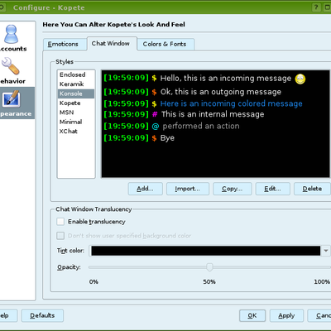Toggle Don't show user specified background color
Viewport: 331px width, 331px height.
(60, 236)
